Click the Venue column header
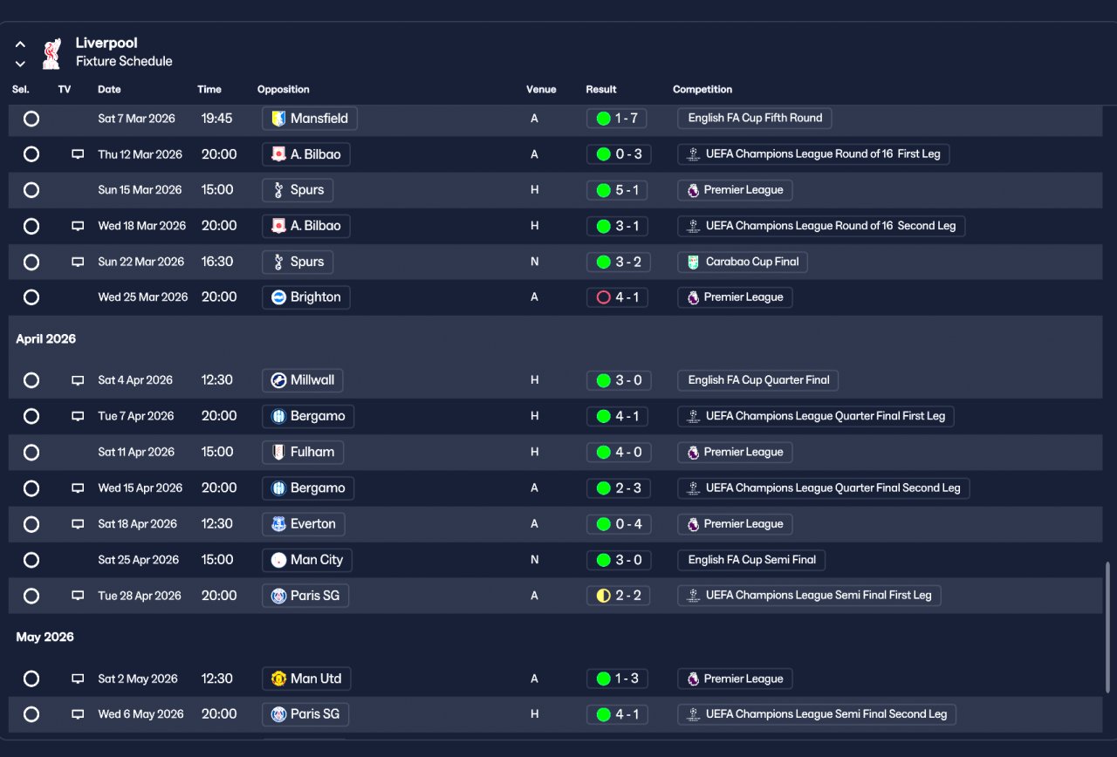Image resolution: width=1117 pixels, height=757 pixels. pyautogui.click(x=541, y=90)
